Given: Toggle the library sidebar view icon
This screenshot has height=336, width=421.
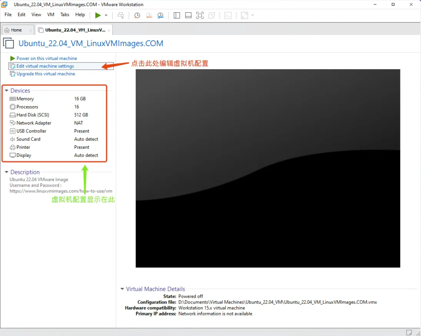Looking at the screenshot, I should pyautogui.click(x=177, y=15).
